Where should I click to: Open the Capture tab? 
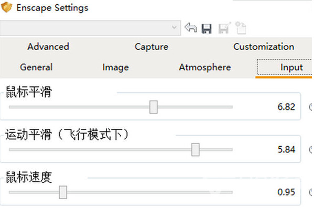coord(151,47)
